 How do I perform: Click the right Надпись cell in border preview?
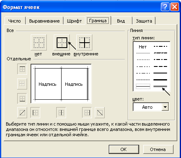74,84
